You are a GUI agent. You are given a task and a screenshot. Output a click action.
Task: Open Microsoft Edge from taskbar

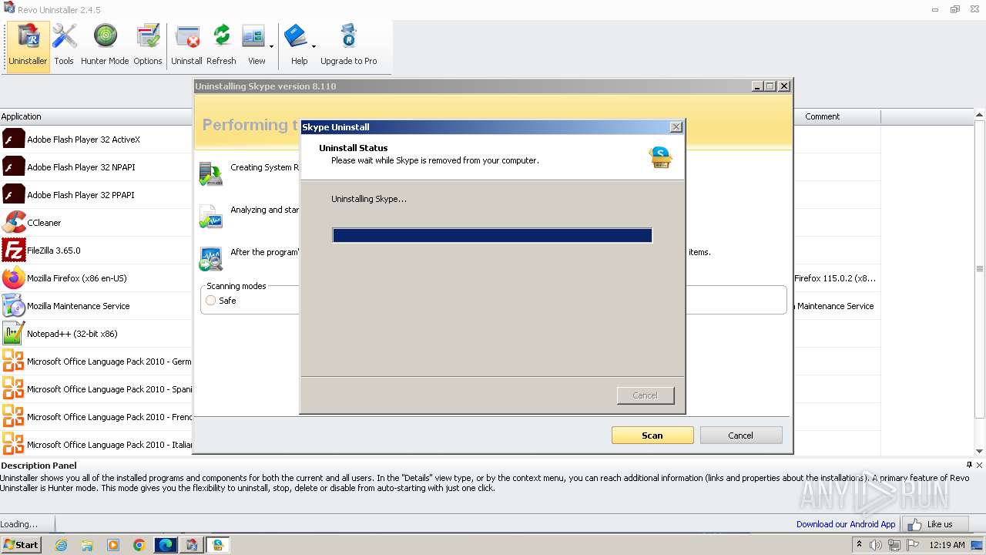pyautogui.click(x=165, y=545)
